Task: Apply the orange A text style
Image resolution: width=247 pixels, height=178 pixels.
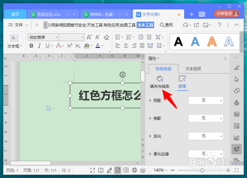Action: pyautogui.click(x=212, y=42)
